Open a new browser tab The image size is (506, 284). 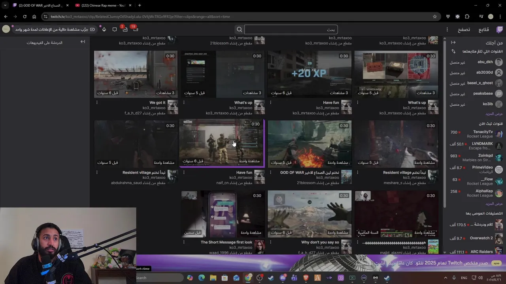click(140, 6)
